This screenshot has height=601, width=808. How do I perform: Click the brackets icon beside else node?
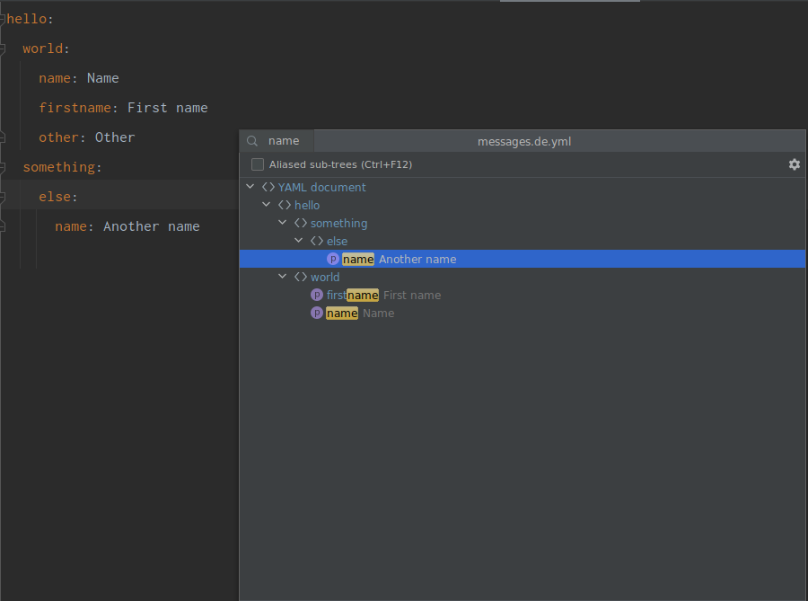(x=317, y=242)
